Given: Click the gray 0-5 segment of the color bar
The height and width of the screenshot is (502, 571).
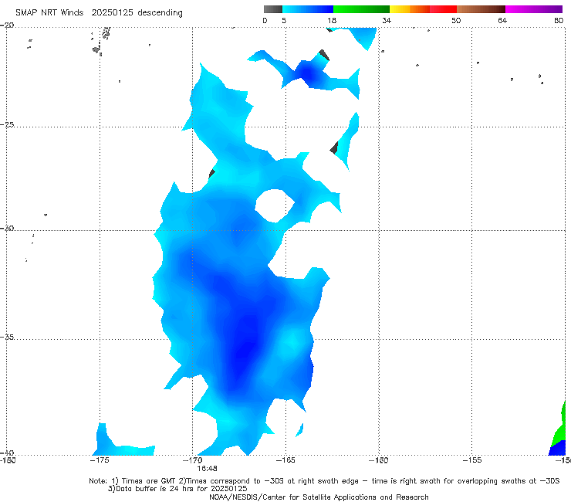Looking at the screenshot, I should (273, 9).
